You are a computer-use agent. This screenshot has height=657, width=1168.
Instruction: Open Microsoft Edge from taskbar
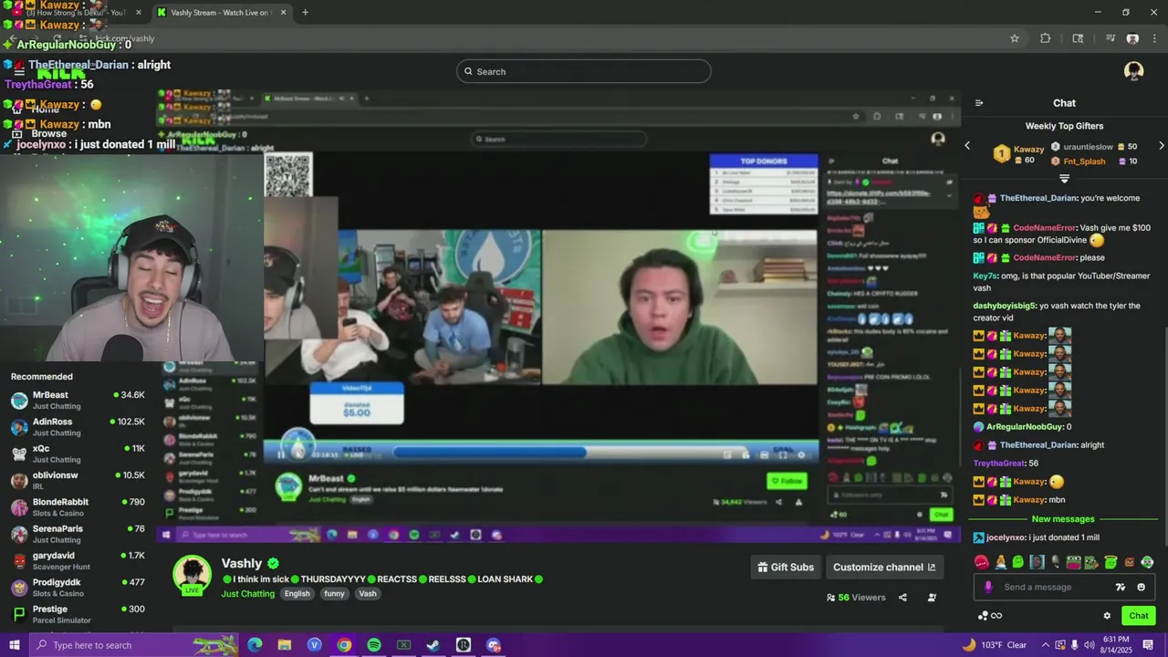click(x=255, y=645)
